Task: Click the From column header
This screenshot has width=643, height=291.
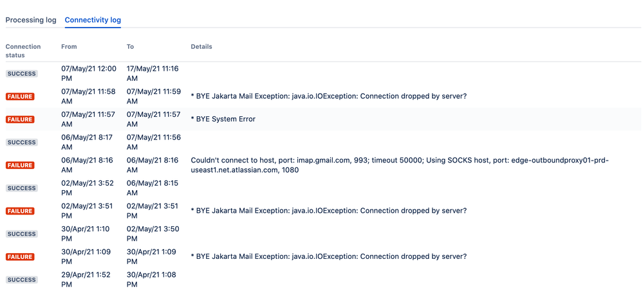Action: pos(69,47)
